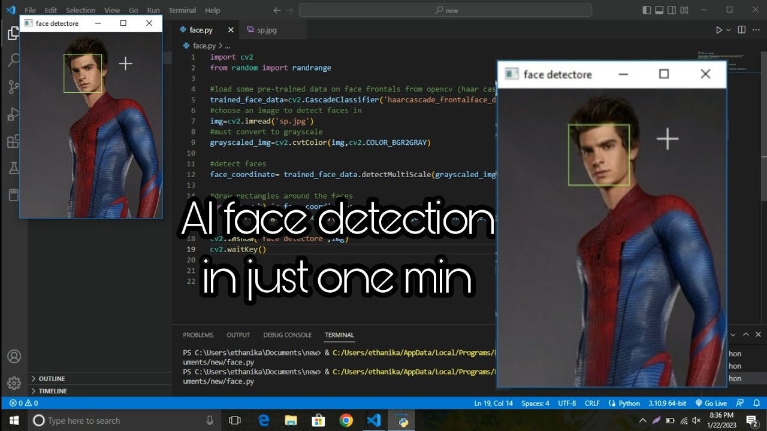Click Go Live in the status bar
This screenshot has width=767, height=431.
(711, 403)
